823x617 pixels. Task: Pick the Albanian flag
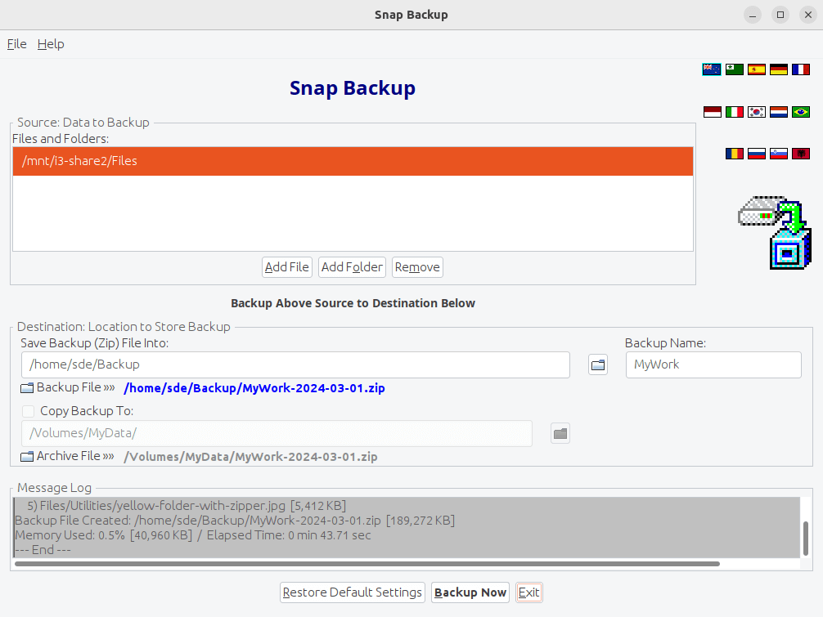[x=800, y=154]
